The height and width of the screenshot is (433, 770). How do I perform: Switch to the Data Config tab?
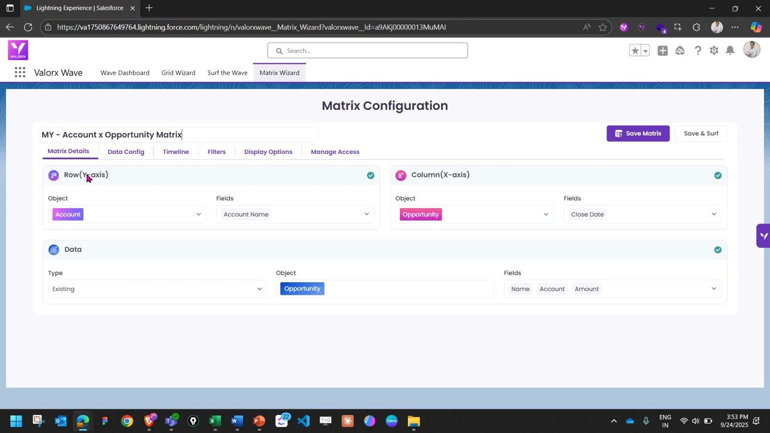(x=126, y=152)
